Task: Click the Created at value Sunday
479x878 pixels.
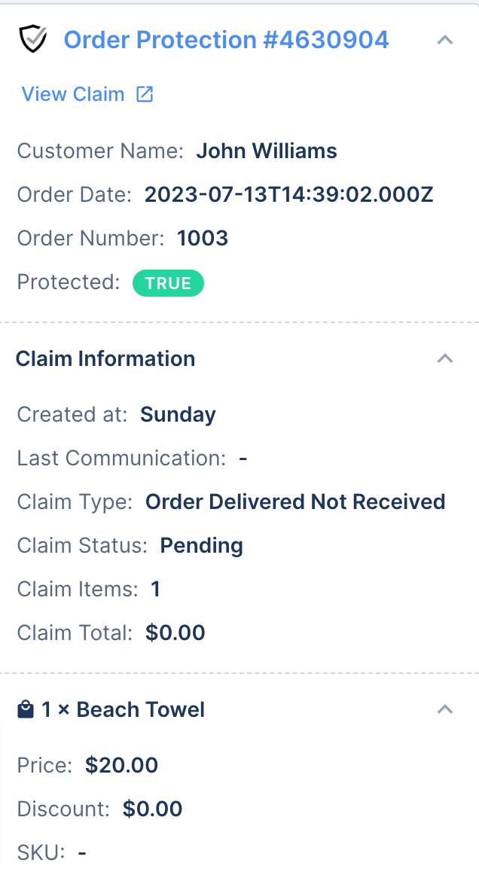Action: pos(178,414)
